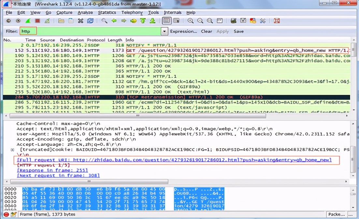The height and width of the screenshot is (219, 359).
Task: Jump to Next request in frame 308 link
Action: tap(58, 175)
